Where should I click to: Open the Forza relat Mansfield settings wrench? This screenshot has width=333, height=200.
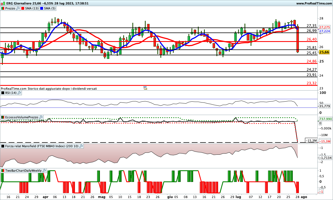pos(81,146)
